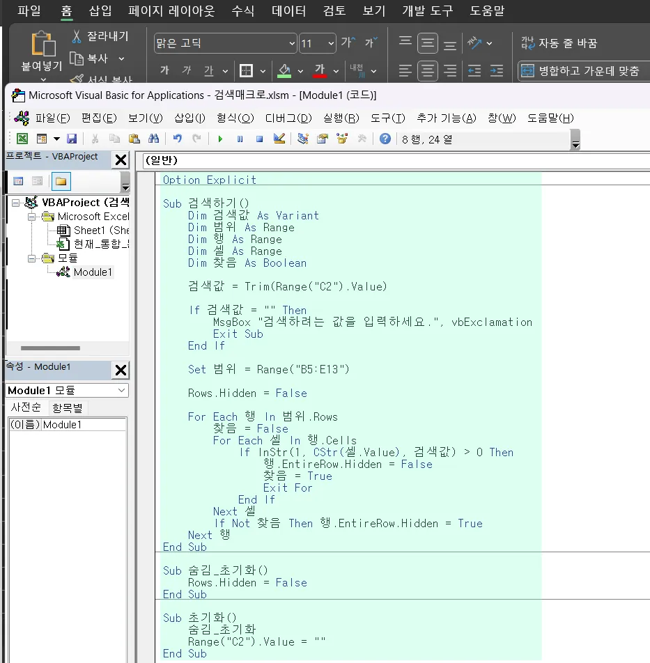Click 자동 줄 바꿈 wrap text button
The width and height of the screenshot is (650, 663).
[x=559, y=43]
